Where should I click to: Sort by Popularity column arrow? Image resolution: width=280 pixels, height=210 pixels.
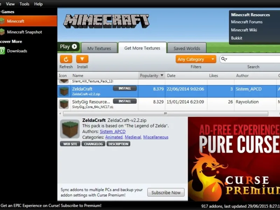click(162, 75)
